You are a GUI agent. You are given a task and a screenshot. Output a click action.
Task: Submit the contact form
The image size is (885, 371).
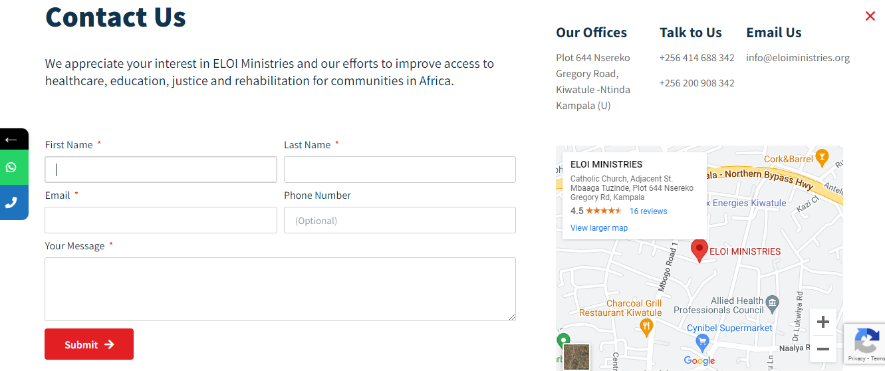(89, 344)
